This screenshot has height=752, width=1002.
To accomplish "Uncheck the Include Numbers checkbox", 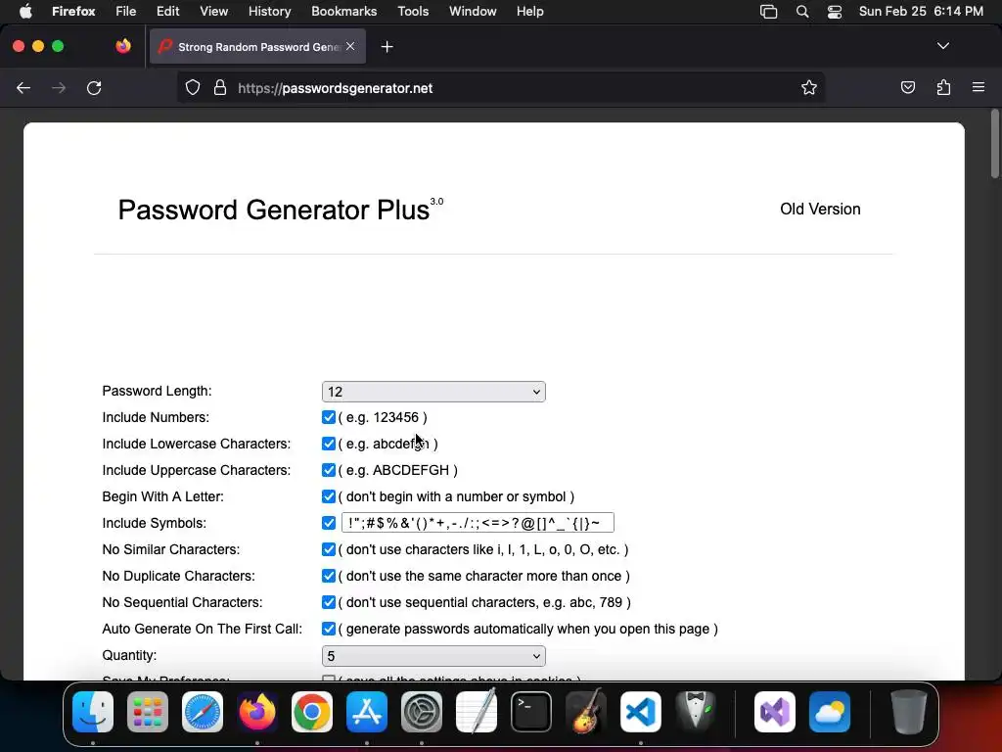I will tap(329, 417).
